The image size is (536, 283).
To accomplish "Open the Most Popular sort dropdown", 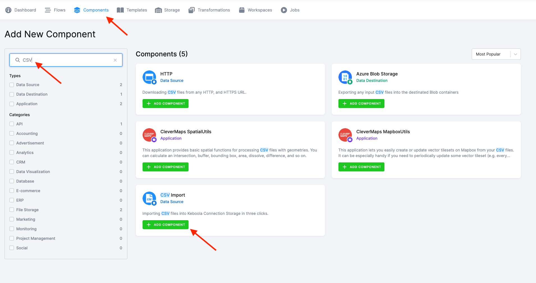I will click(x=496, y=54).
